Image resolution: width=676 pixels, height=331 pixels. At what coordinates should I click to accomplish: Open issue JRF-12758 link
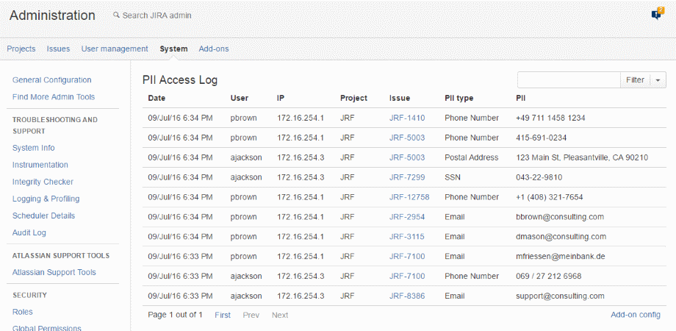pos(409,197)
